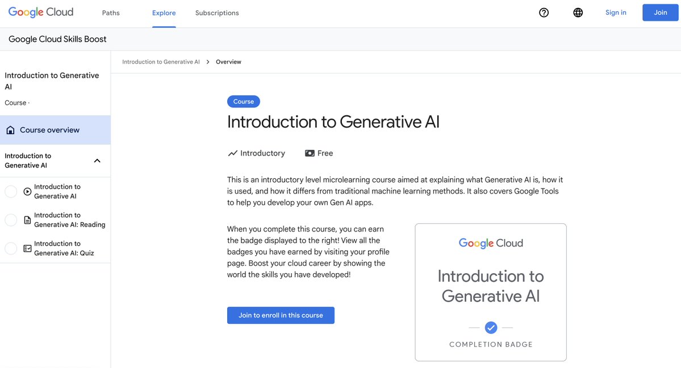Click the Sign in link
Image resolution: width=681 pixels, height=368 pixels.
[x=616, y=12]
